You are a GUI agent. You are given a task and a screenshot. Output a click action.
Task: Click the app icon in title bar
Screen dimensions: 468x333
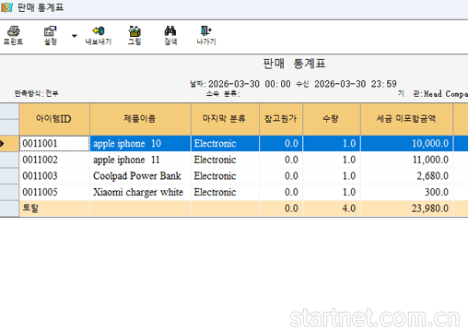(x=6, y=7)
